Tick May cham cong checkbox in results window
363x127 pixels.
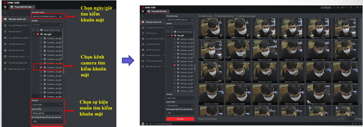[171, 32]
